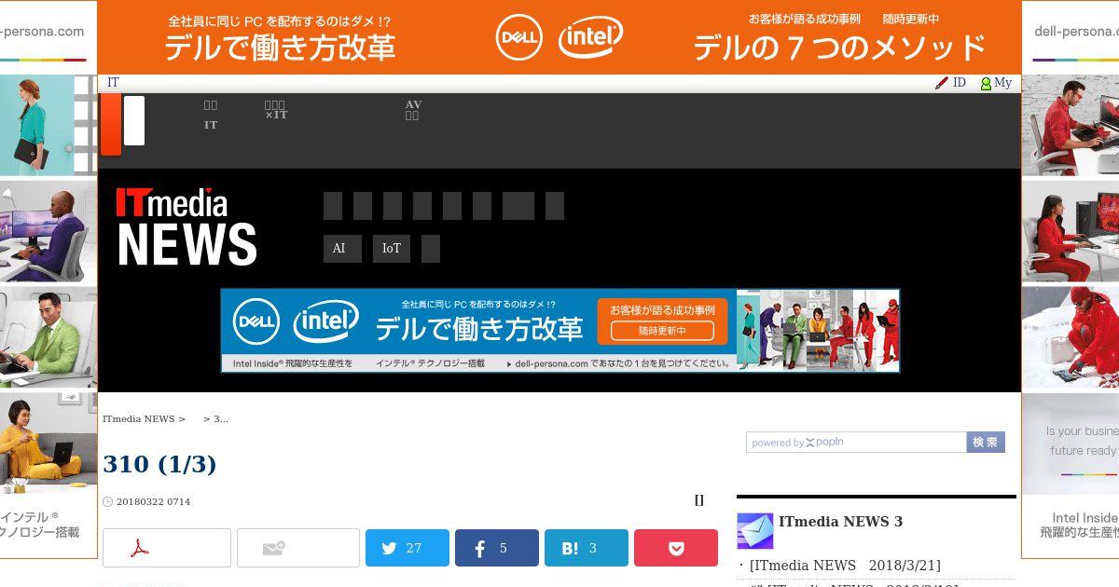This screenshot has width=1119, height=587.
Task: Open the blue Dell Intel banner mid-page
Action: pos(560,331)
